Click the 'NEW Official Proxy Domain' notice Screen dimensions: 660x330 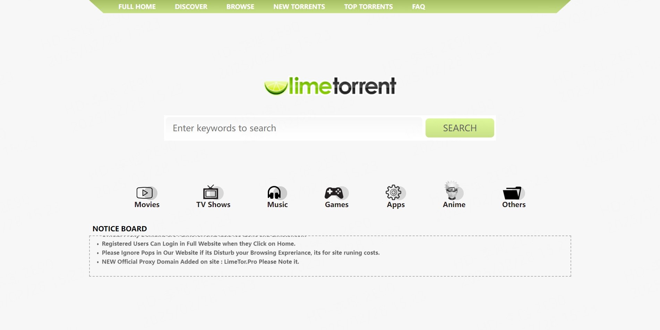point(200,262)
